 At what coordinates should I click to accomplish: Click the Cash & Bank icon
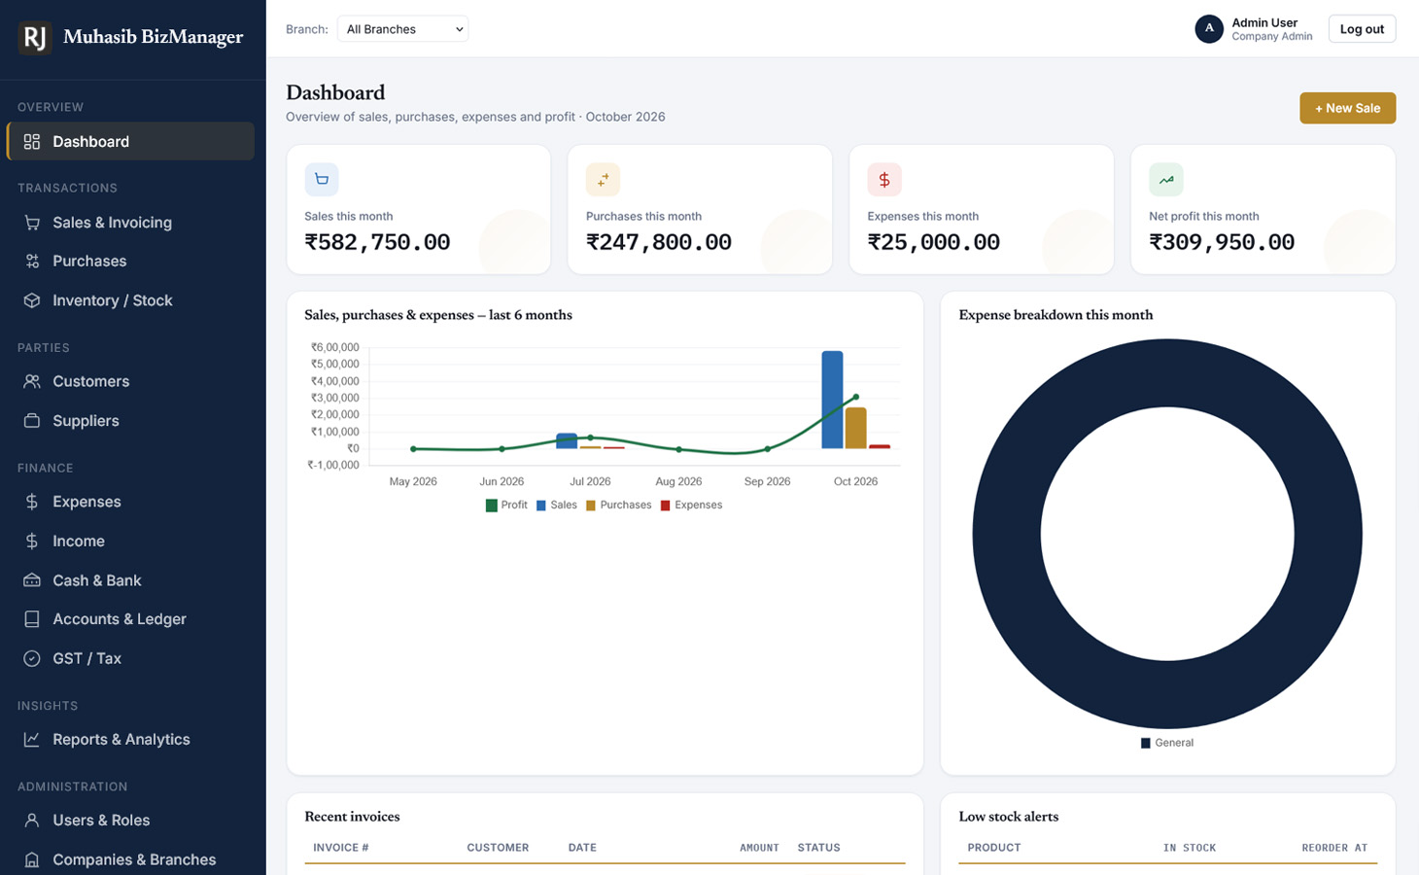(x=32, y=580)
